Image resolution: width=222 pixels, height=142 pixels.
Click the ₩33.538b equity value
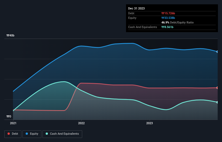[168, 18]
